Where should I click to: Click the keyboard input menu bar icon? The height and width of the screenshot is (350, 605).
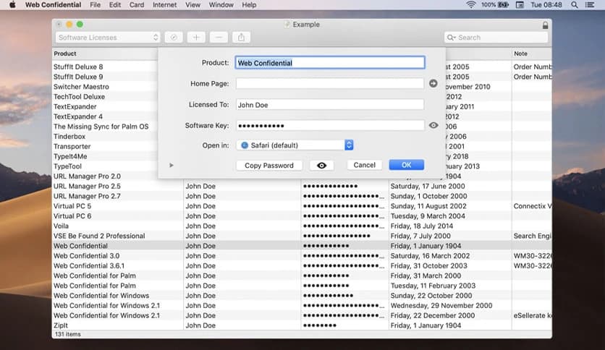point(520,5)
